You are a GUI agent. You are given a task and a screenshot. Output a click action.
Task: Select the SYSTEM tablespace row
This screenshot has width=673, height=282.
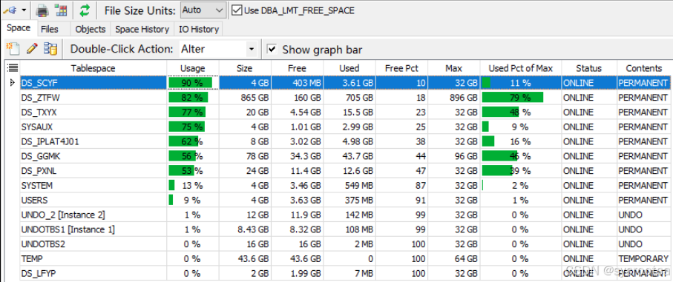pos(345,185)
